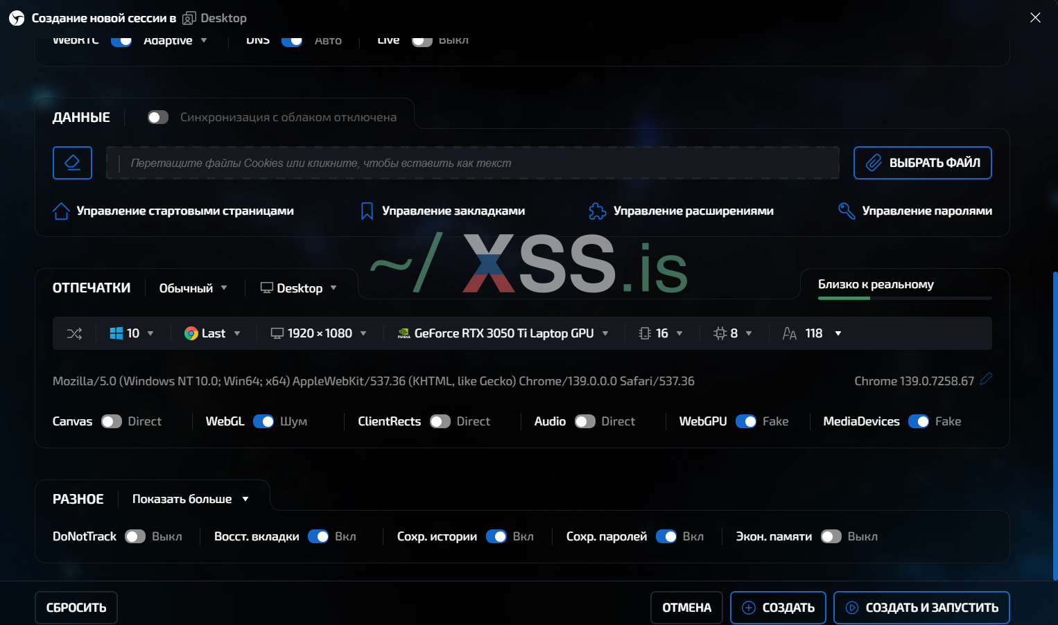Viewport: 1058px width, 625px height.
Task: Click the CPU cores icon beside 8
Action: click(x=720, y=333)
